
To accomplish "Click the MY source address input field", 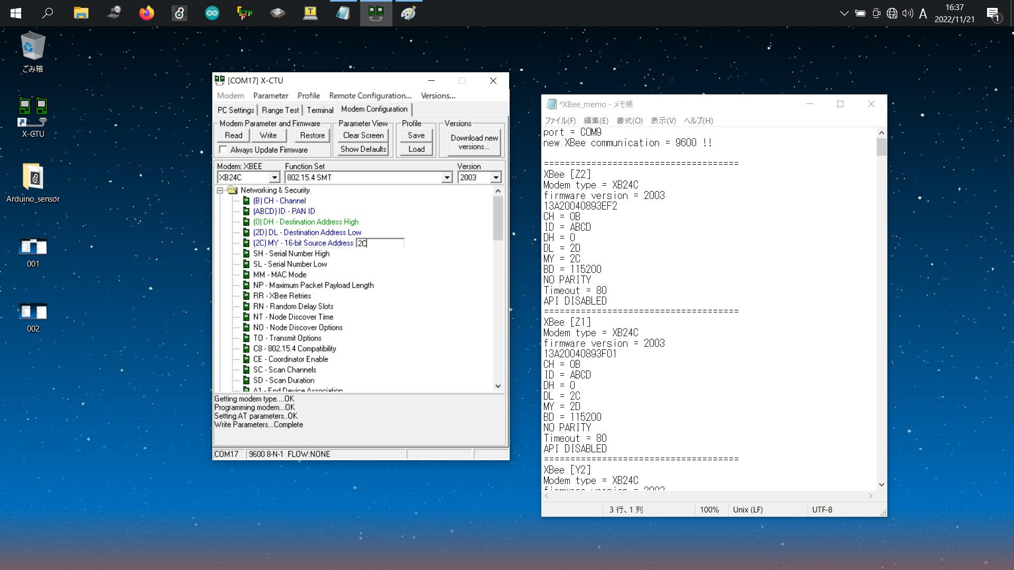I will coord(380,243).
